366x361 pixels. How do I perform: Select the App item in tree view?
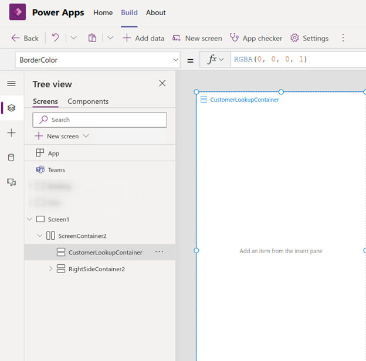point(100,153)
